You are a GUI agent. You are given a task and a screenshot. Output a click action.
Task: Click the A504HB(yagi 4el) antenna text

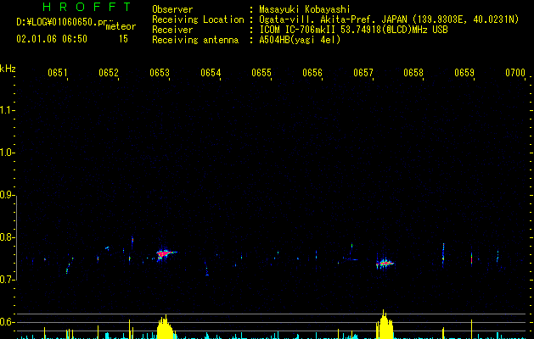300,40
